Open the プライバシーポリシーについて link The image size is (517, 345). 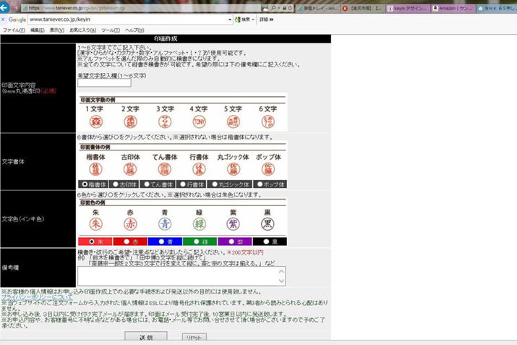[36, 297]
